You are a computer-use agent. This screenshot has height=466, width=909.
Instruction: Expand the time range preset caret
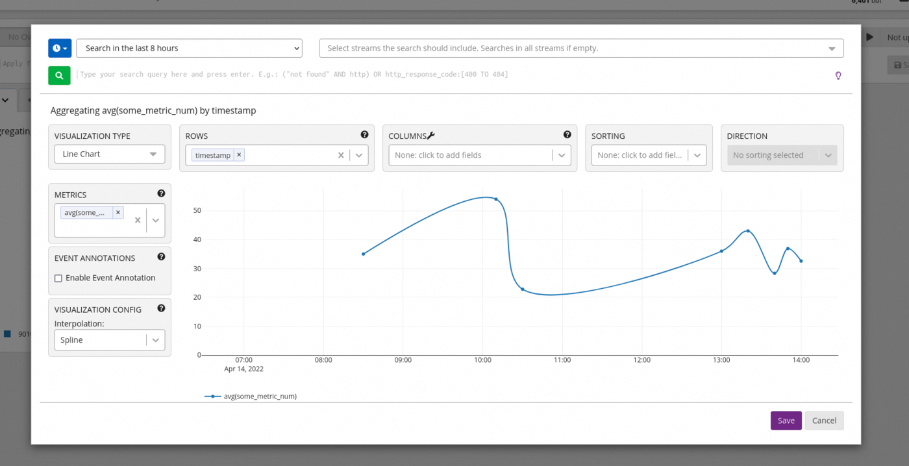click(296, 48)
